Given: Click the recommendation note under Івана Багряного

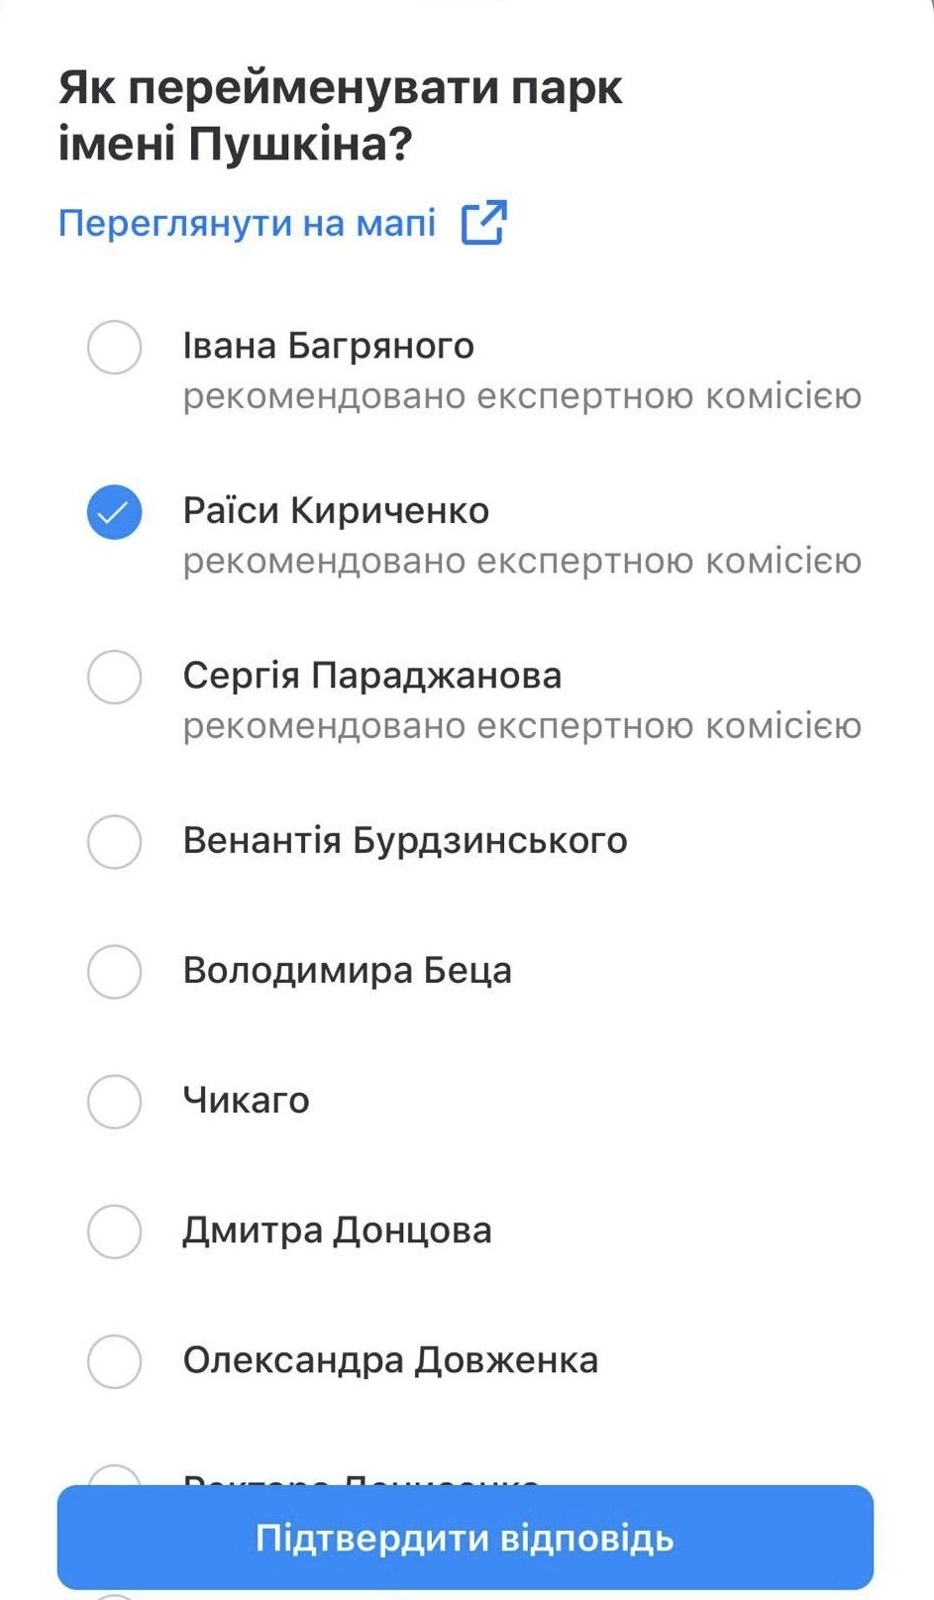Looking at the screenshot, I should coord(522,396).
